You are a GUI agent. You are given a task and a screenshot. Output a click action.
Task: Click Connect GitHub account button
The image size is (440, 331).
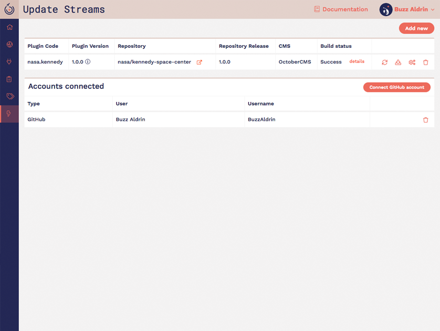click(397, 87)
